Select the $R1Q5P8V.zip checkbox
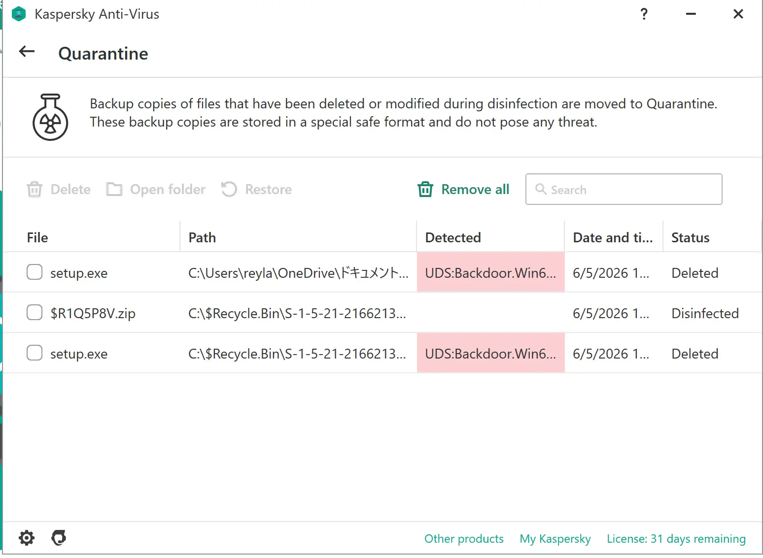Viewport: 763px width, 558px height. click(35, 312)
